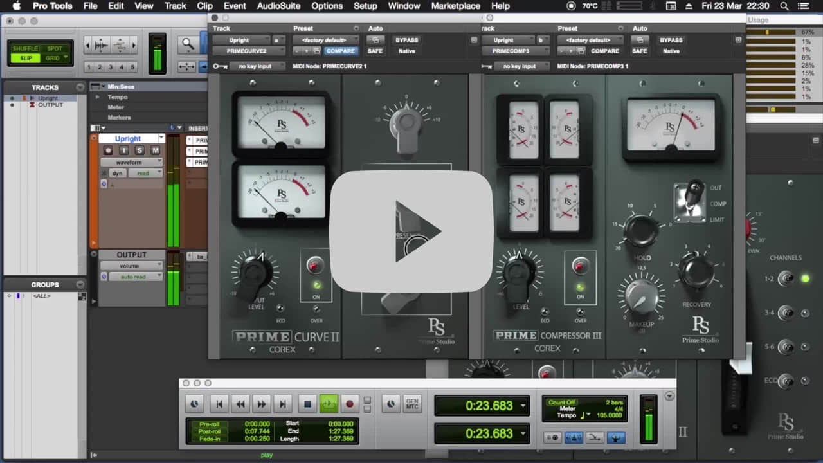Image resolution: width=823 pixels, height=463 pixels.
Task: Click the Wait for Note MIDI button
Action: (x=552, y=437)
